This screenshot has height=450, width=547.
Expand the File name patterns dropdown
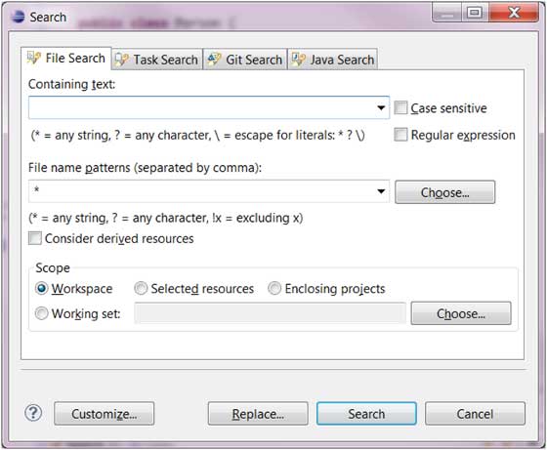(381, 191)
